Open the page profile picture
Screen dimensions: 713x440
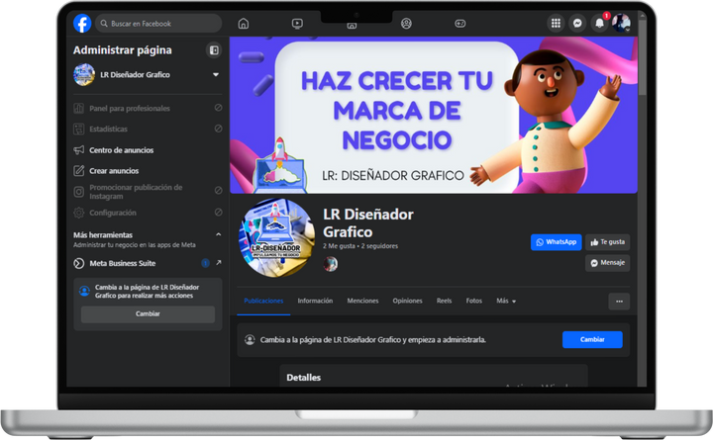click(276, 237)
